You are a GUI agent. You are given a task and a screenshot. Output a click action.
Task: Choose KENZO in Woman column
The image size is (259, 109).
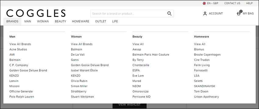pos(76,76)
